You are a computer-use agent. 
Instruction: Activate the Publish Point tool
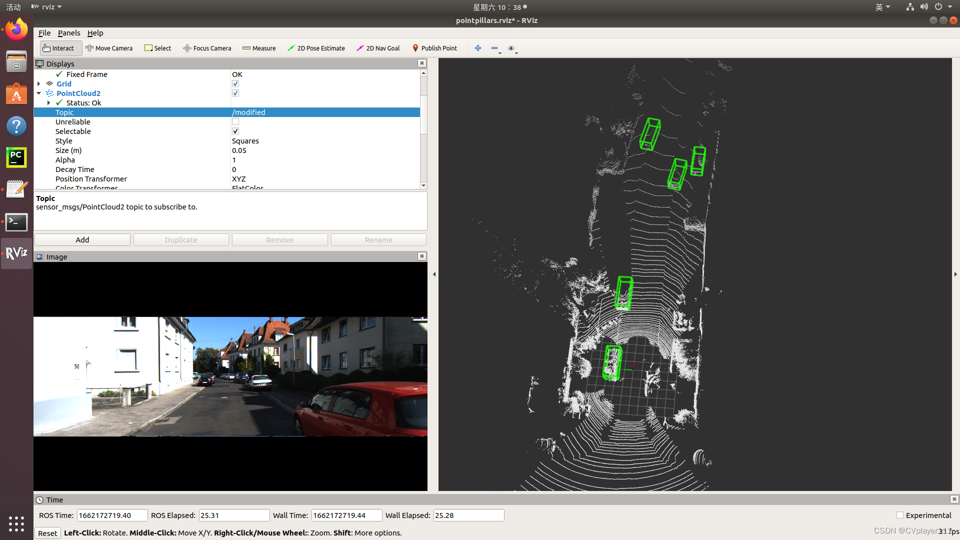[x=434, y=48]
